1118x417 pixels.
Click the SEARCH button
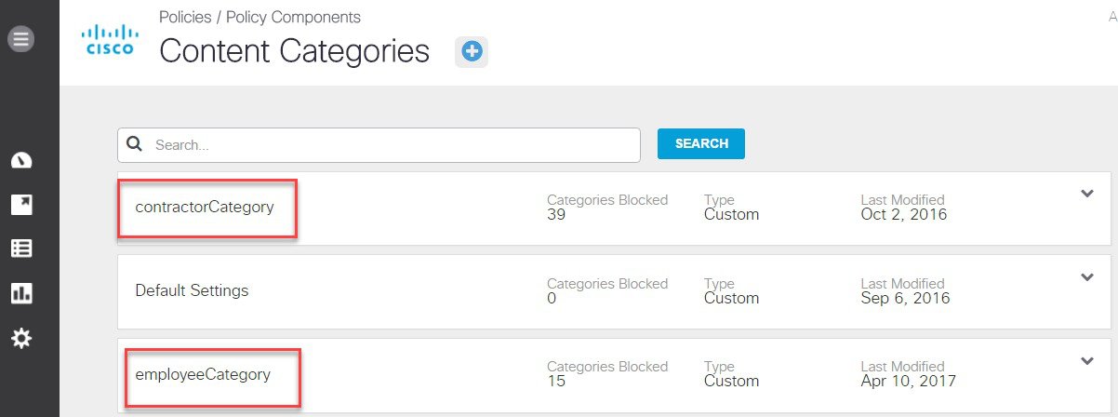pos(701,143)
